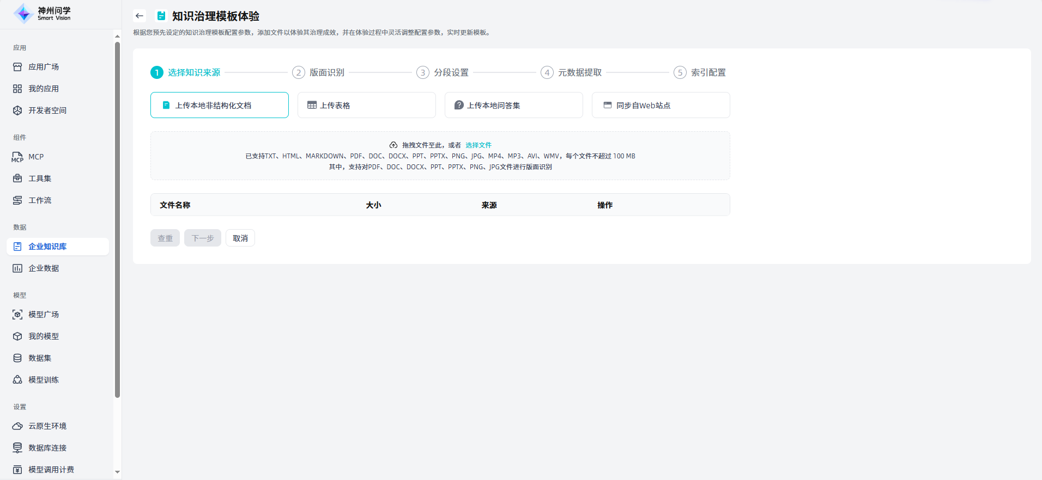Click the back arrow next to page title
The height and width of the screenshot is (480, 1042).
pyautogui.click(x=140, y=16)
